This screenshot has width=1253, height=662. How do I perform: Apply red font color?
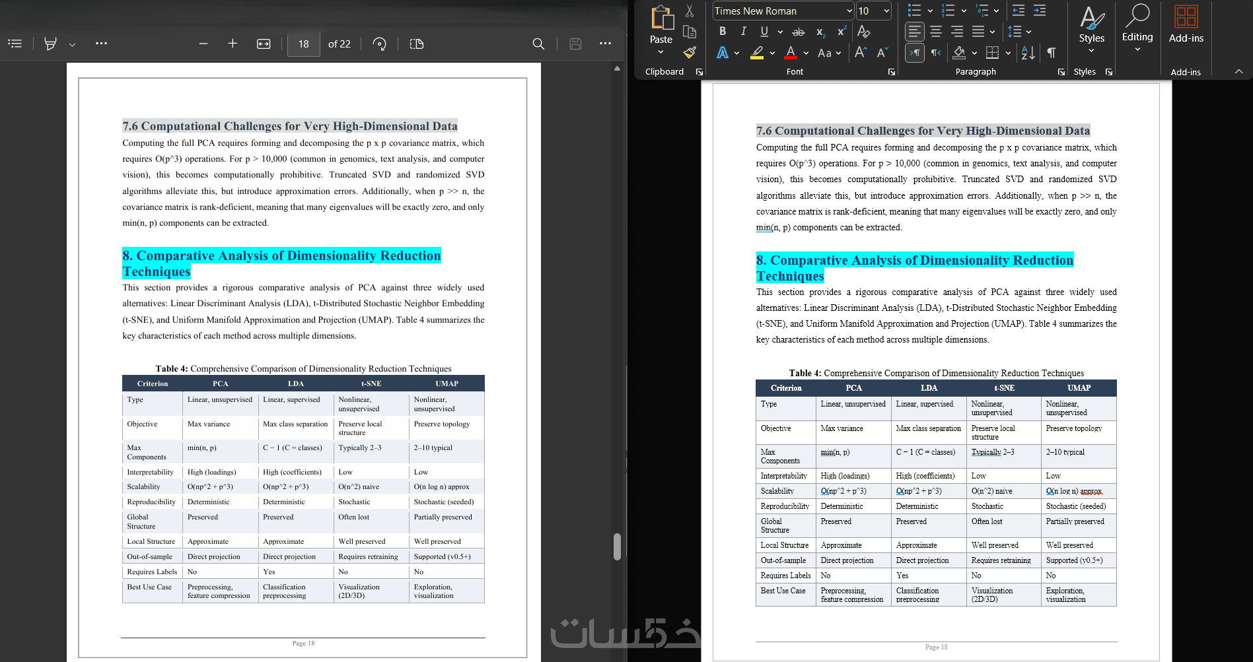click(x=791, y=53)
